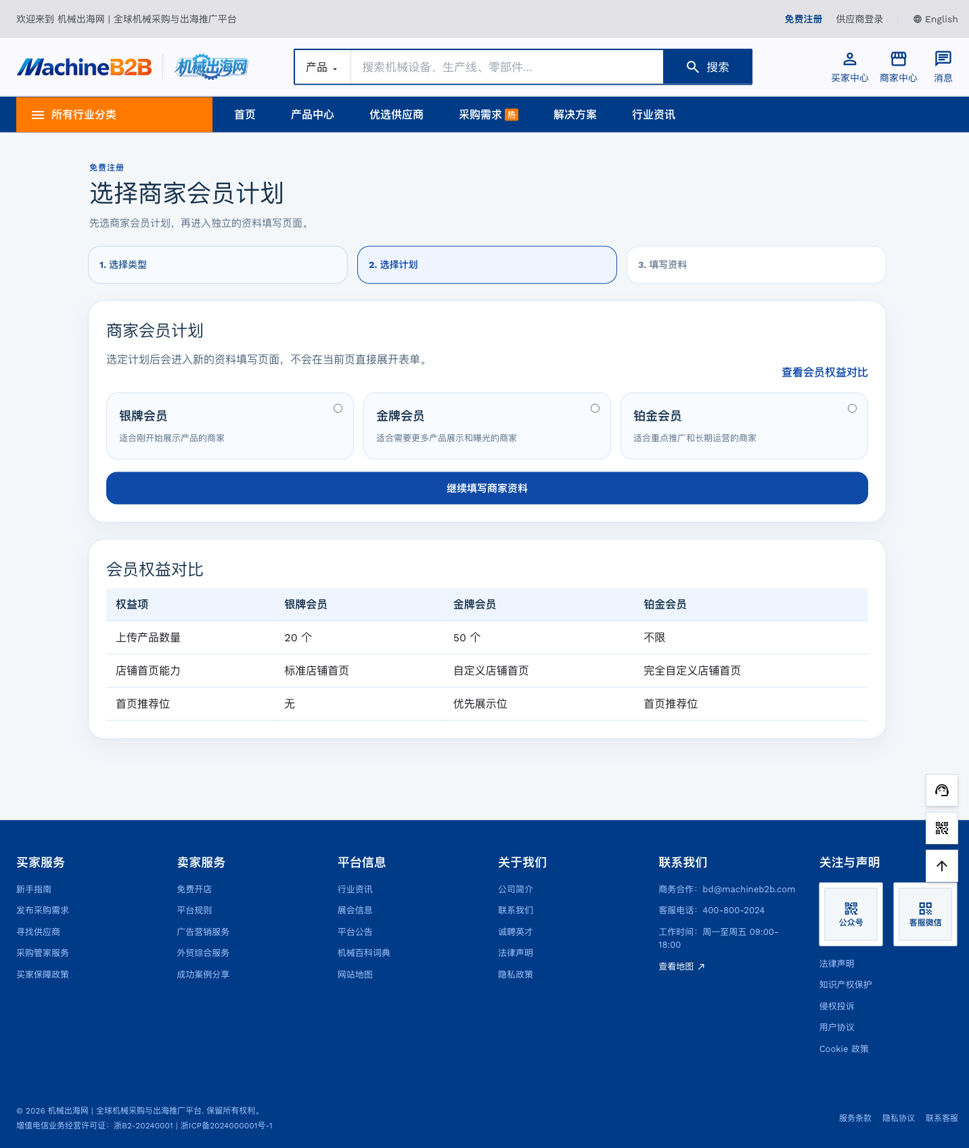Click table cell 完全自定义店铺首页
Image resolution: width=969 pixels, height=1148 pixels.
coord(692,671)
